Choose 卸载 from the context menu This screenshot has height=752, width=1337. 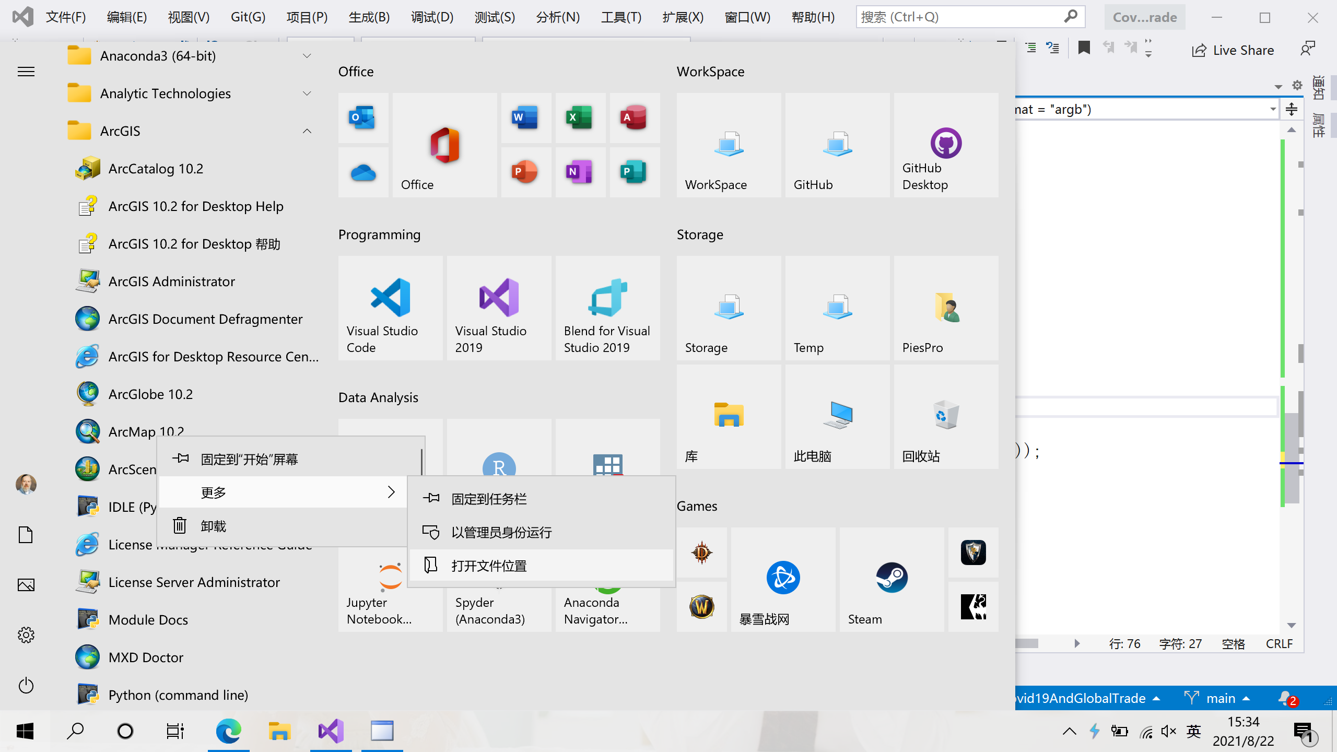click(x=283, y=526)
